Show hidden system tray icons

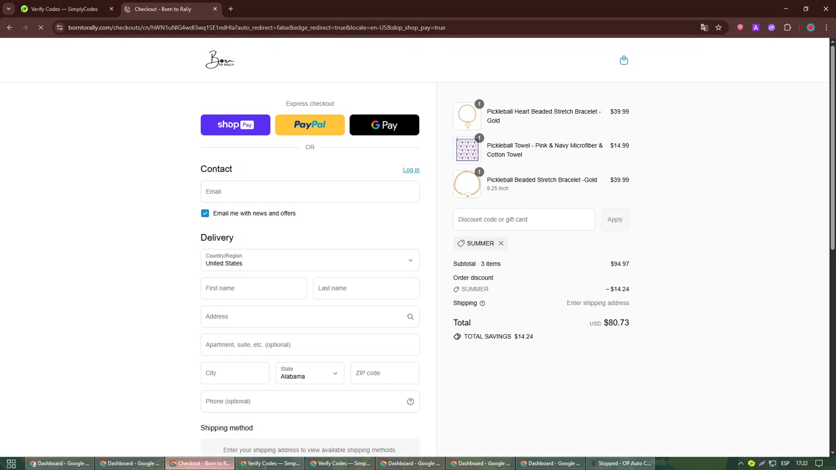(741, 463)
